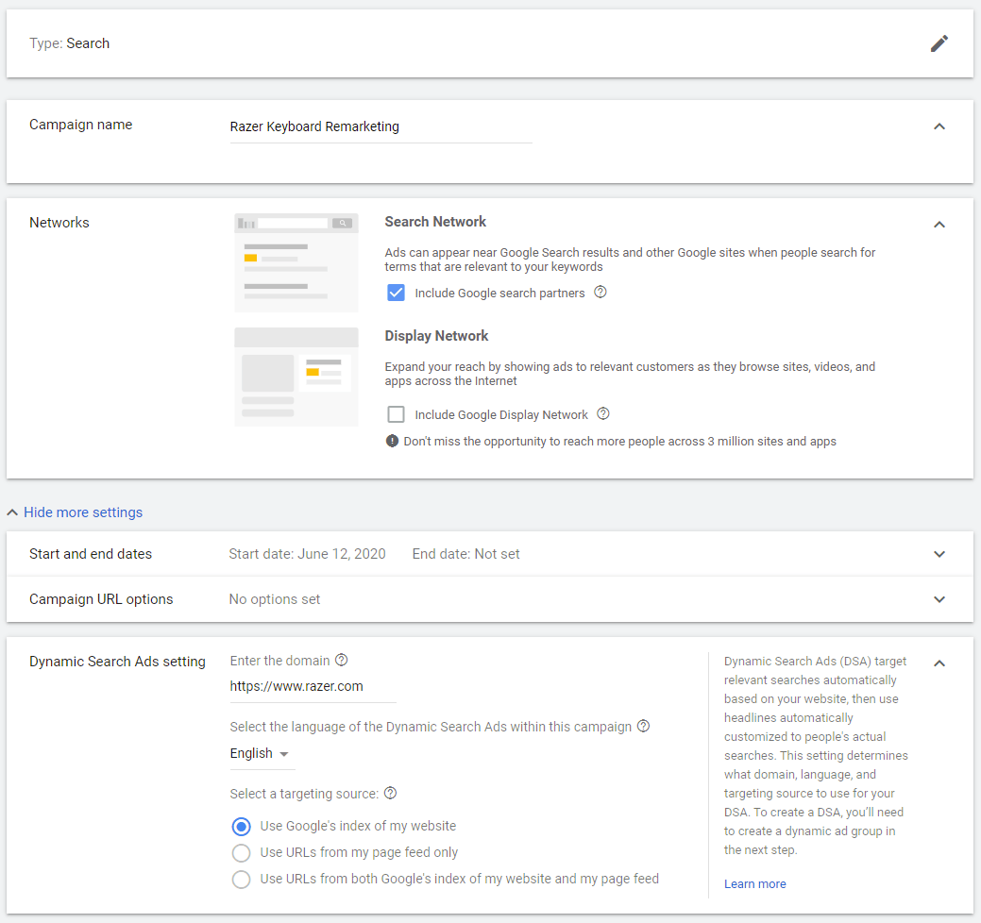Collapse the Networks section

pyautogui.click(x=939, y=224)
